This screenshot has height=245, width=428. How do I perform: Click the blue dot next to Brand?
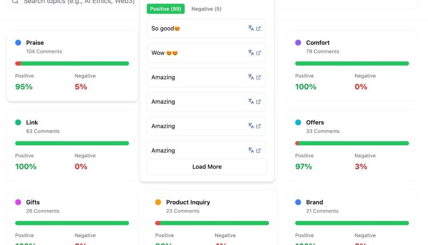point(298,202)
